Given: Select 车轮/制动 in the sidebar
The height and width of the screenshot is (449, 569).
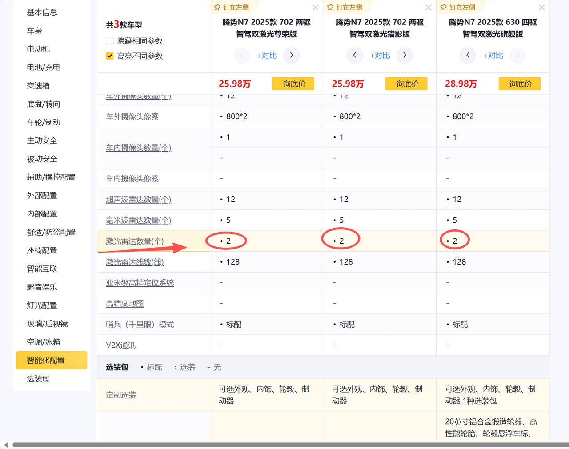Looking at the screenshot, I should coord(44,122).
